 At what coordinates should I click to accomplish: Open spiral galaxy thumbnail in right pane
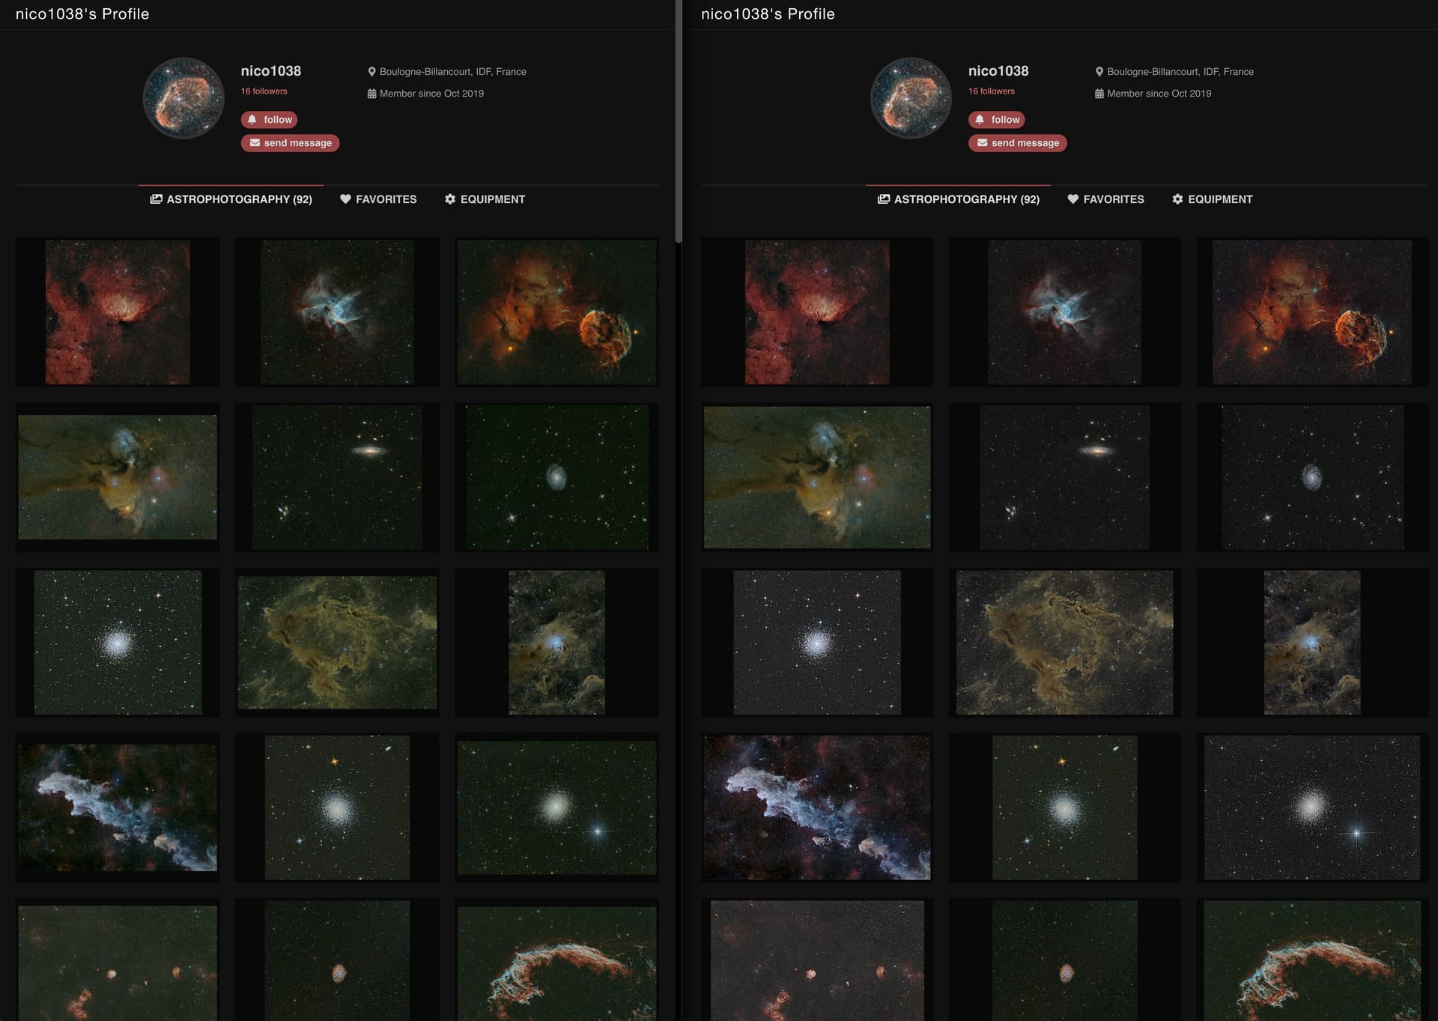click(1312, 477)
